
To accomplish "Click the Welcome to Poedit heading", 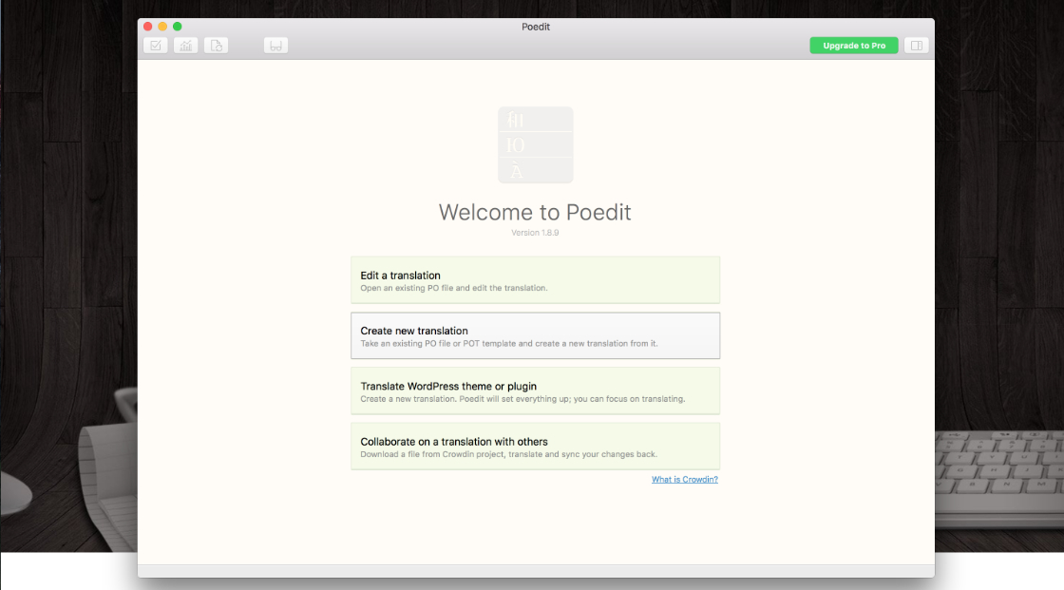I will point(535,212).
